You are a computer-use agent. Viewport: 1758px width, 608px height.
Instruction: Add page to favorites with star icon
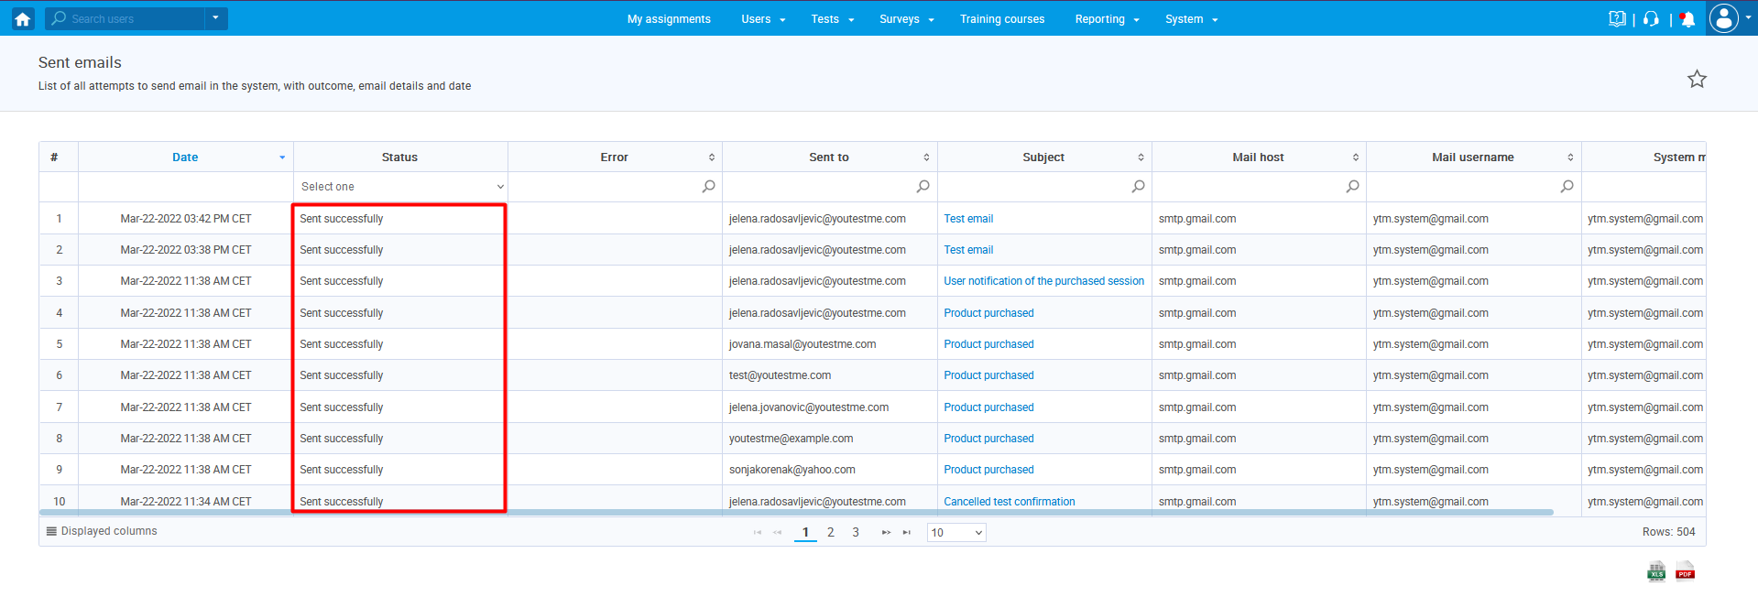tap(1697, 80)
